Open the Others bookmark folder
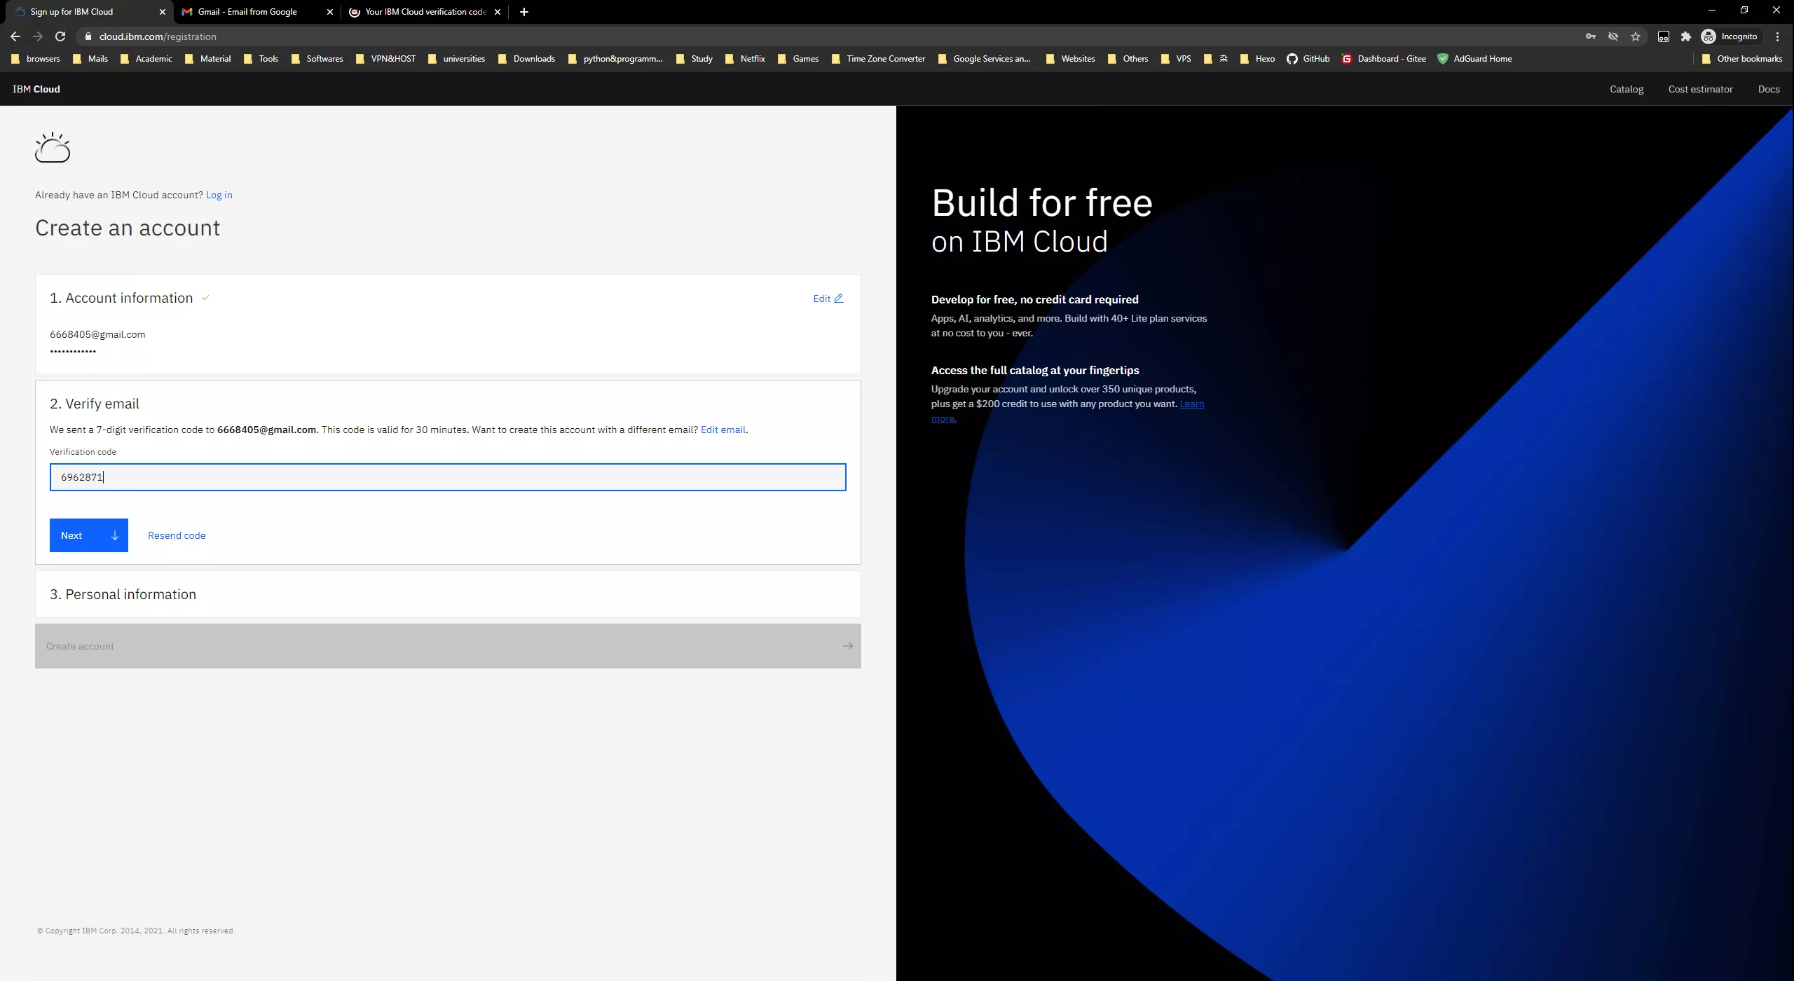This screenshot has width=1794, height=981. (x=1128, y=59)
